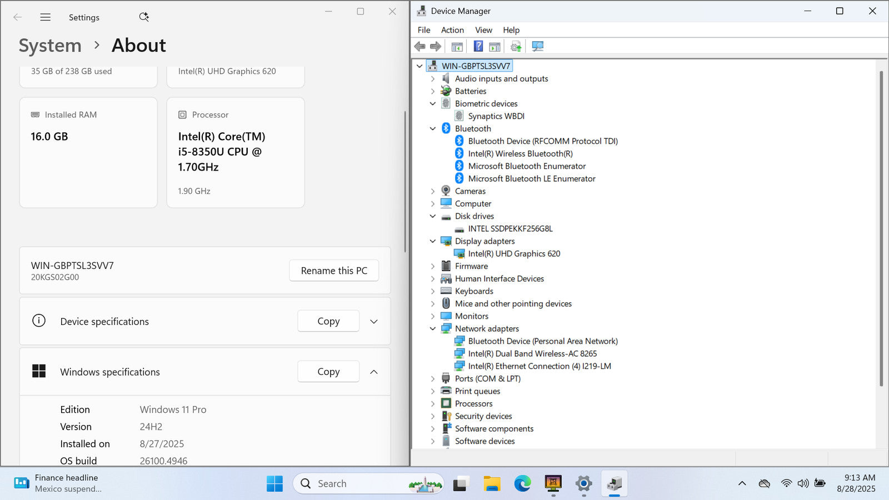Collapse the Network adapters category
Screen dimensions: 889x500
coord(433,329)
